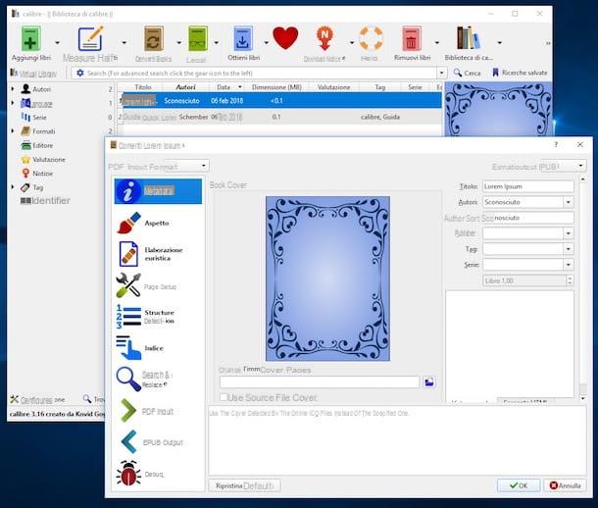Click the Ottieni libri download icon
Screen dimensions: 598x508
pyautogui.click(x=243, y=38)
